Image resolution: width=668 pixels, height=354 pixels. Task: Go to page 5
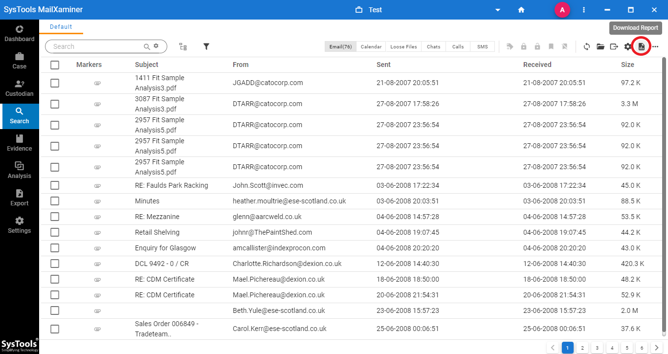tap(626, 348)
